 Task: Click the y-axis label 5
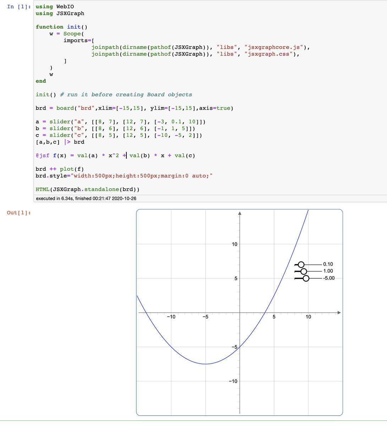coord(236,278)
